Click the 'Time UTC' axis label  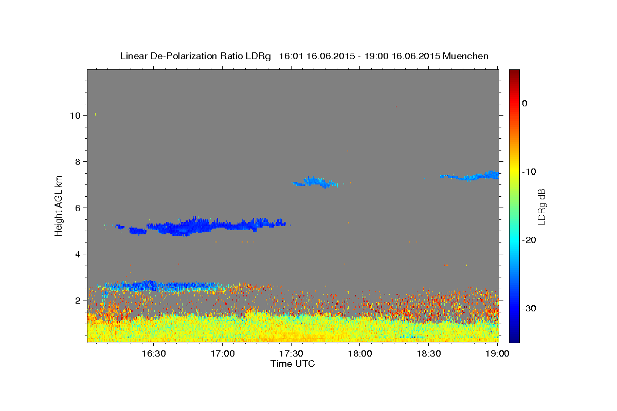coord(293,364)
